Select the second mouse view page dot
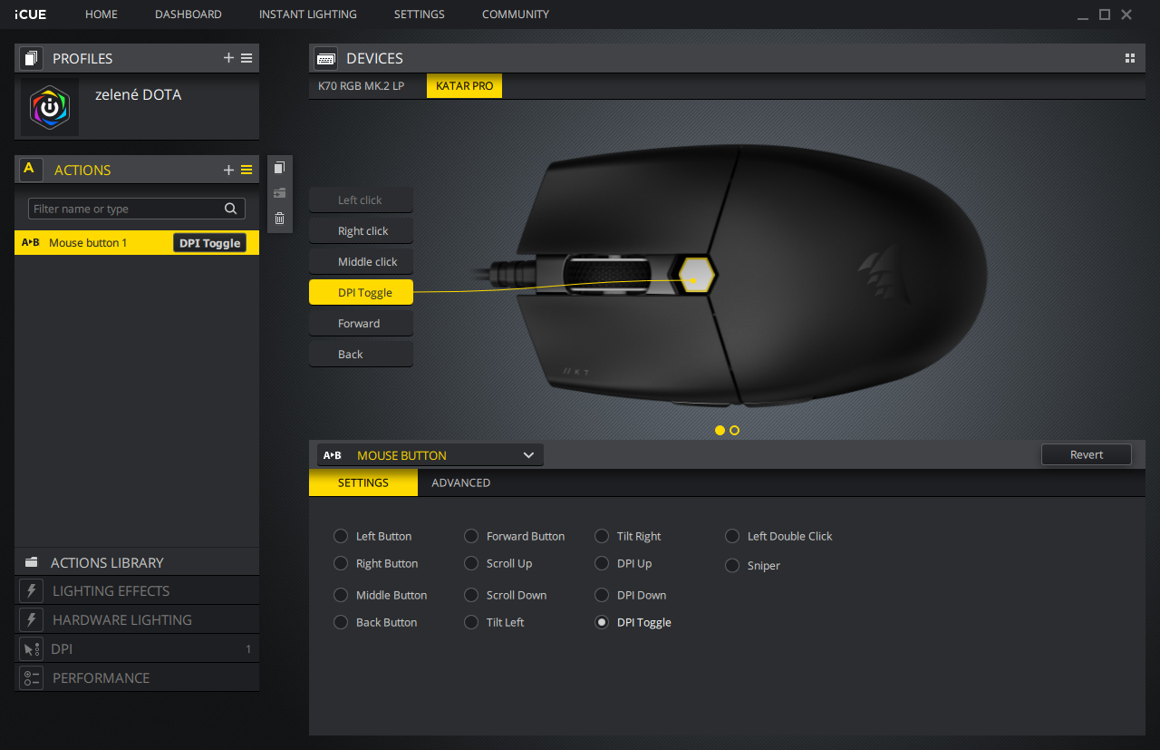1160x750 pixels. pos(734,431)
